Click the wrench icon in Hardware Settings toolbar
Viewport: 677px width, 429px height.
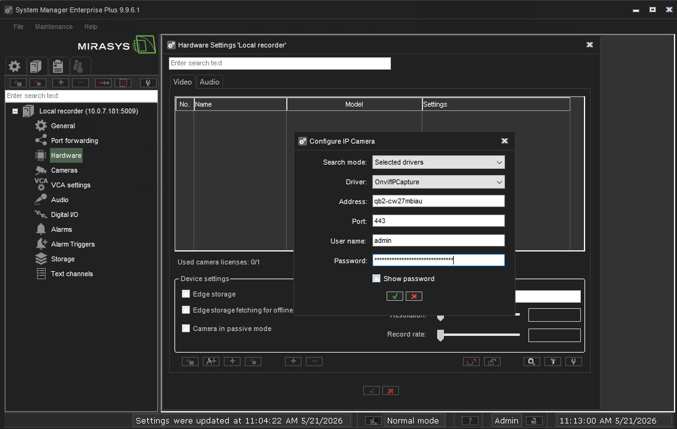(573, 361)
